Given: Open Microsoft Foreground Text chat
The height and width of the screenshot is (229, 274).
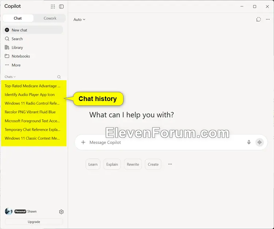Looking at the screenshot, I should click(33, 121).
